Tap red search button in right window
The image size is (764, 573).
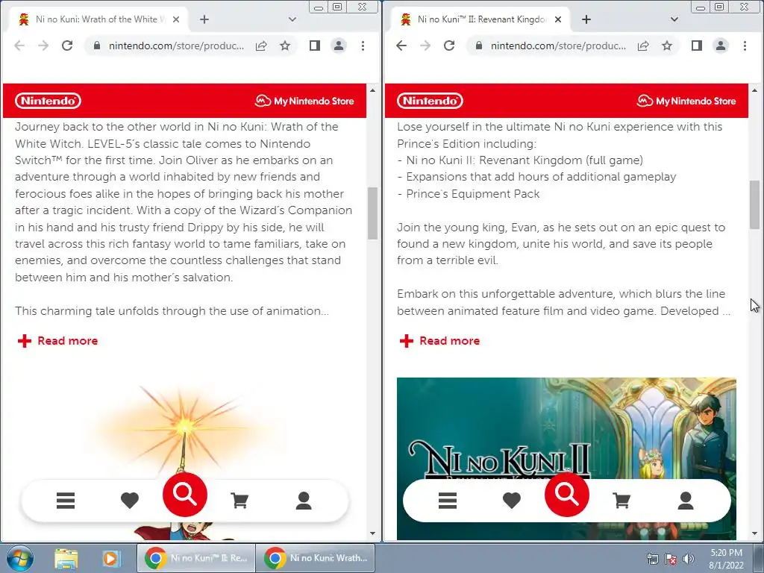pyautogui.click(x=567, y=495)
